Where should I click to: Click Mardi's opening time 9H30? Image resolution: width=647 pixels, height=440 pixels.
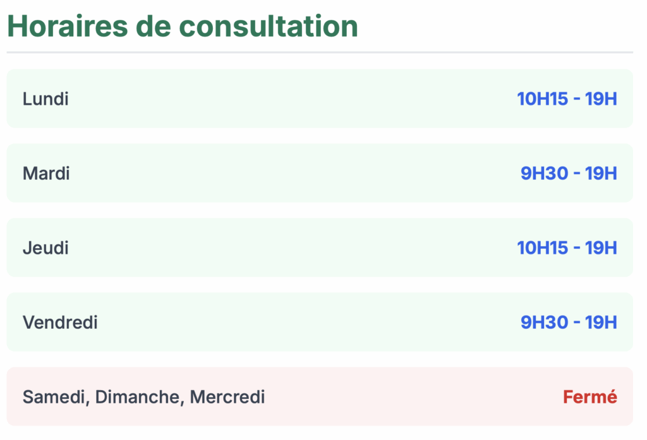[x=544, y=173]
